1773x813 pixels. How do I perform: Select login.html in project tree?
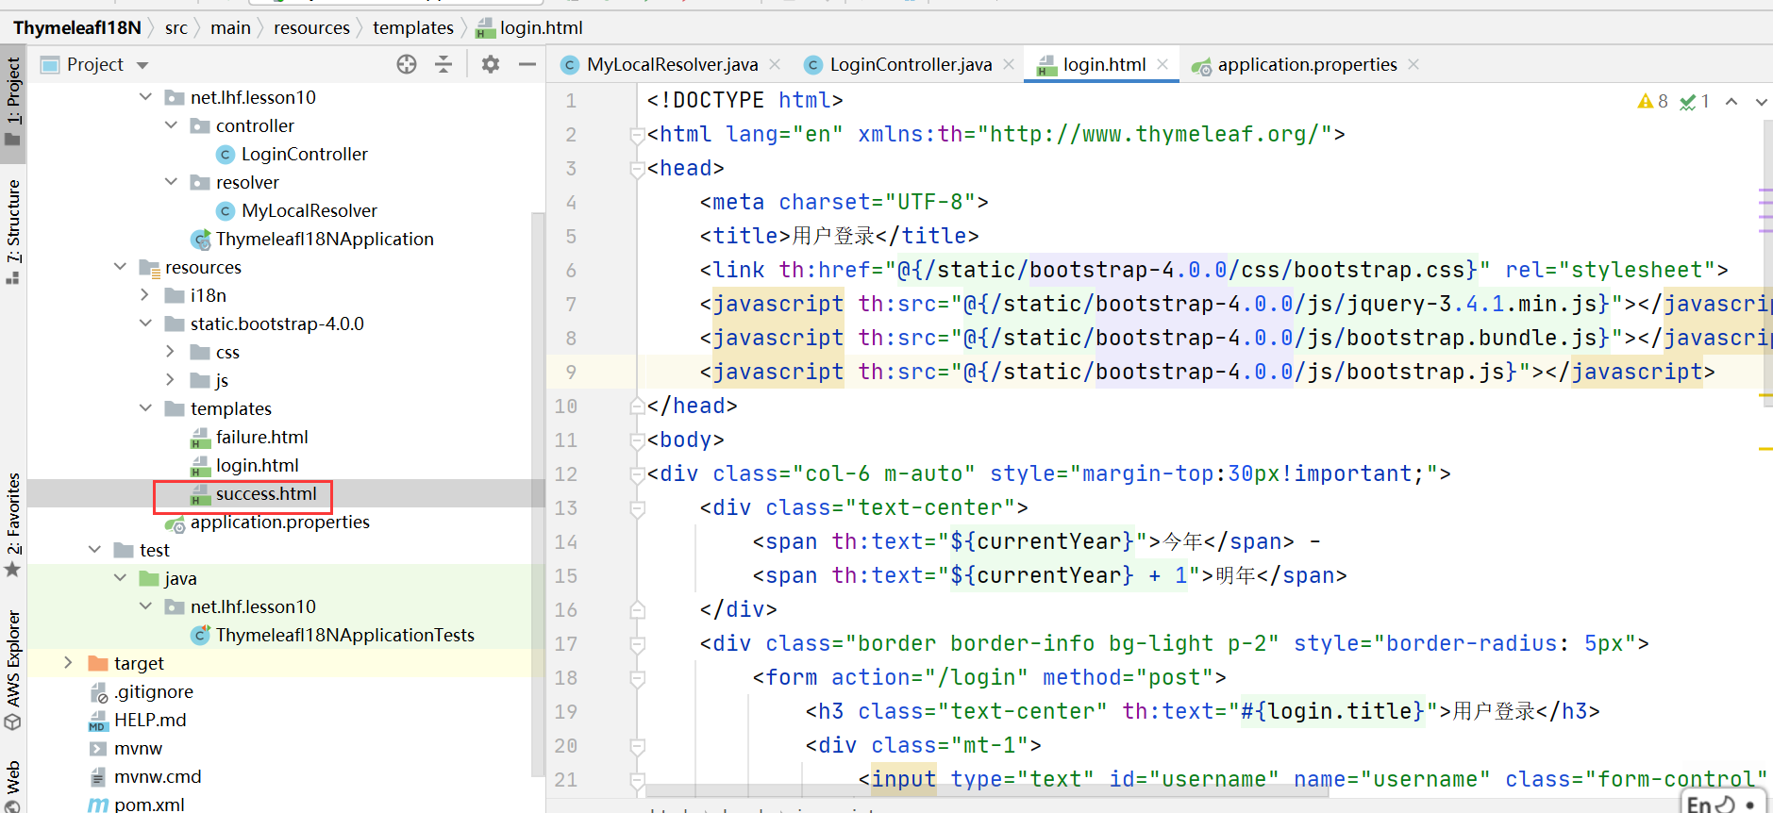click(257, 465)
